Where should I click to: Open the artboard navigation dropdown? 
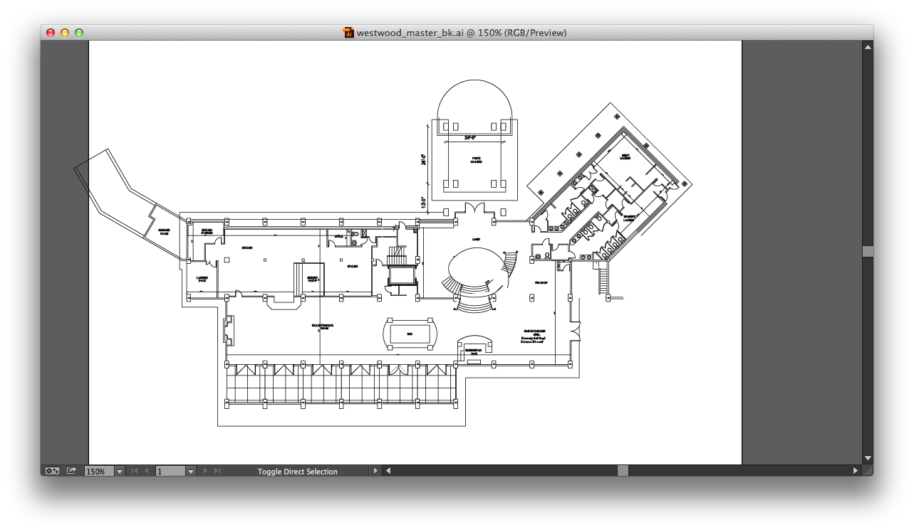click(190, 471)
